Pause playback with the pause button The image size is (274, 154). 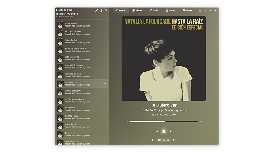(164, 131)
